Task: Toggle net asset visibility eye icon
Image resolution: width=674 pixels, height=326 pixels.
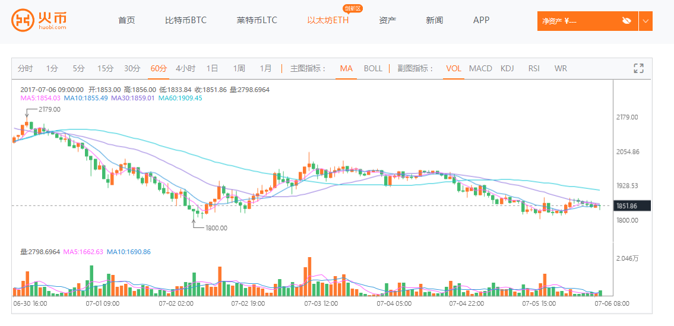Action: click(626, 21)
